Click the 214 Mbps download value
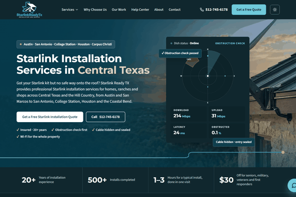 182,116
